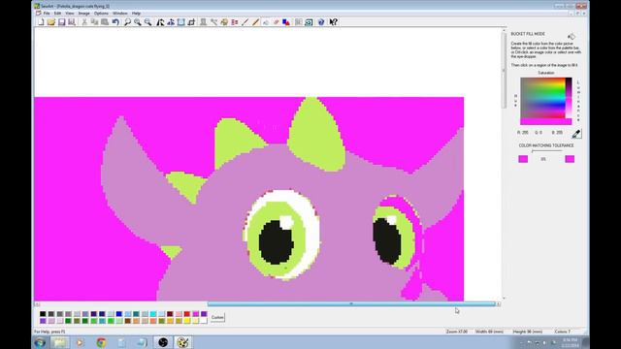Image resolution: width=621 pixels, height=349 pixels.
Task: Pick the yellow palette swatch
Action: (x=187, y=321)
